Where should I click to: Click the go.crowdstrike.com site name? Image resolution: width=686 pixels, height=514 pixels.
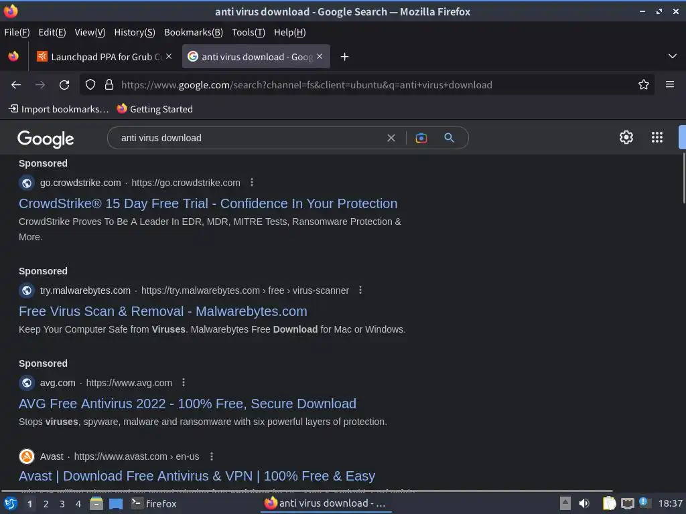(x=80, y=183)
